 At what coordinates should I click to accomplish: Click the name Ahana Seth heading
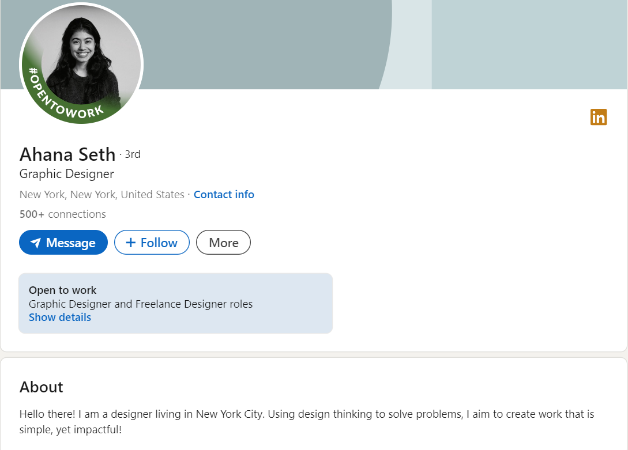coord(67,154)
